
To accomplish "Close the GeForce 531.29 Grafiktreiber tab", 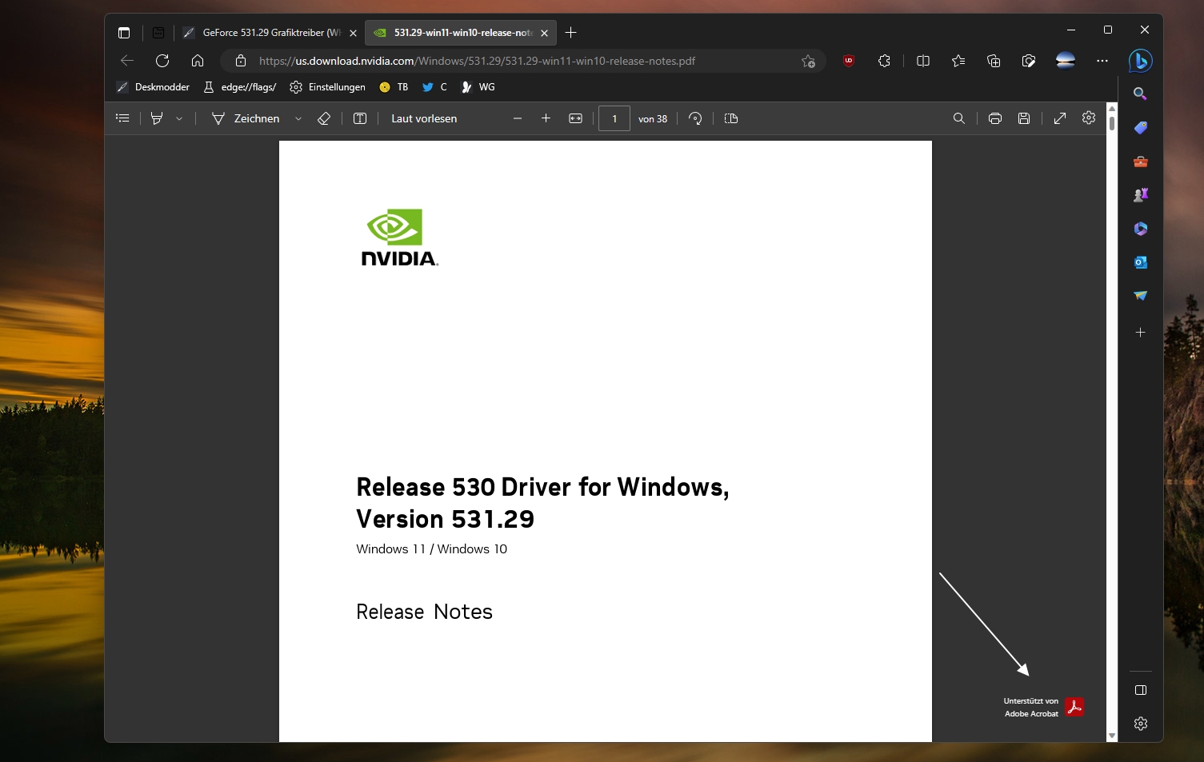I will (x=353, y=33).
